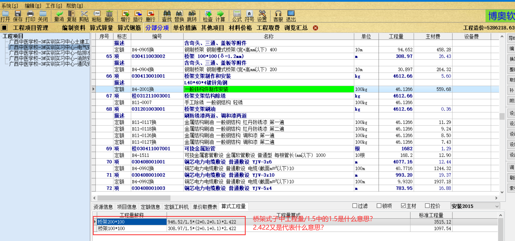515x241 pixels.
Task: Click the 主材费 column header
Action: click(433, 36)
